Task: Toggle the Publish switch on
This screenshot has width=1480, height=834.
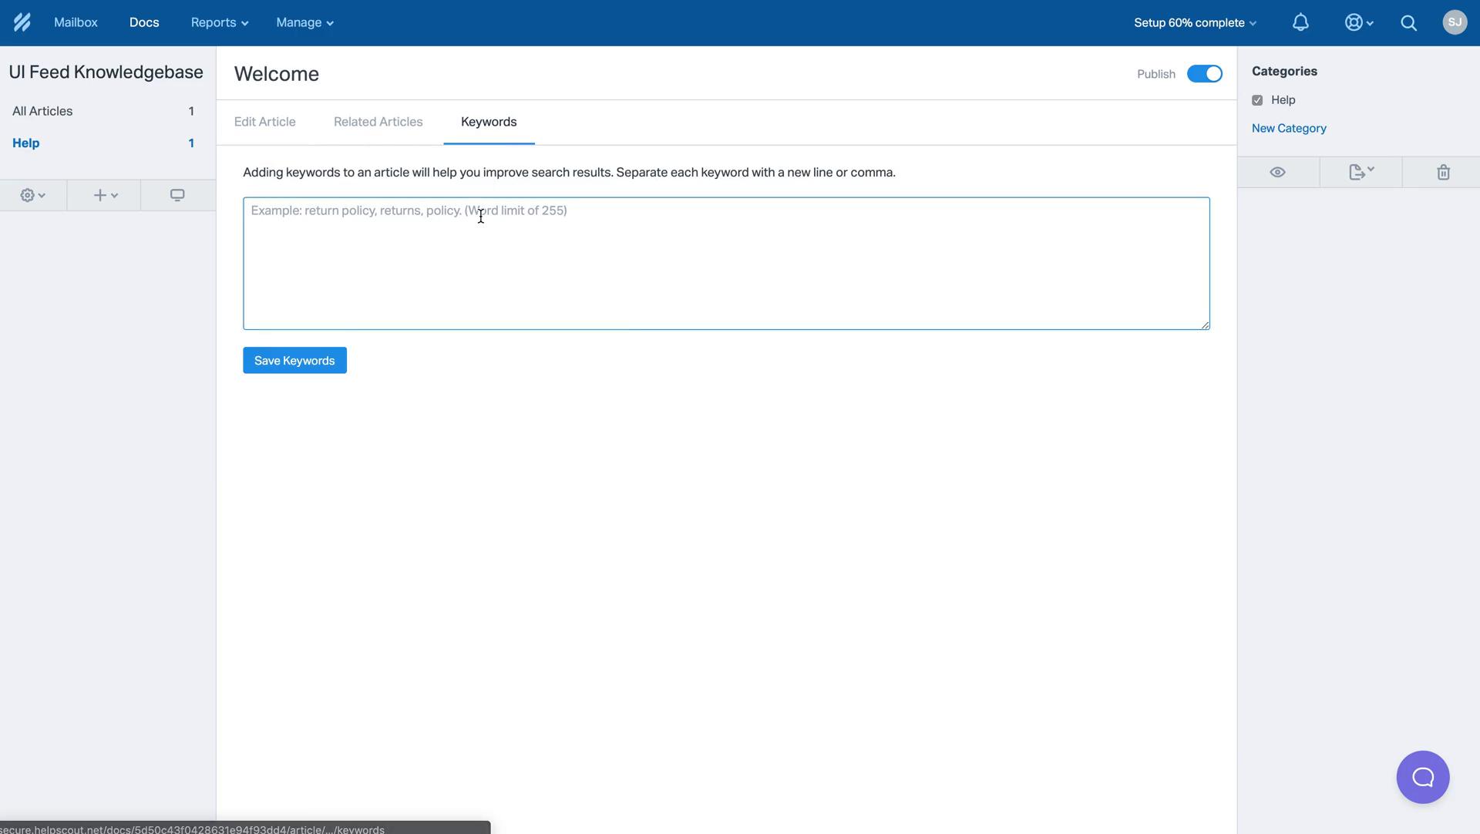Action: pyautogui.click(x=1205, y=73)
